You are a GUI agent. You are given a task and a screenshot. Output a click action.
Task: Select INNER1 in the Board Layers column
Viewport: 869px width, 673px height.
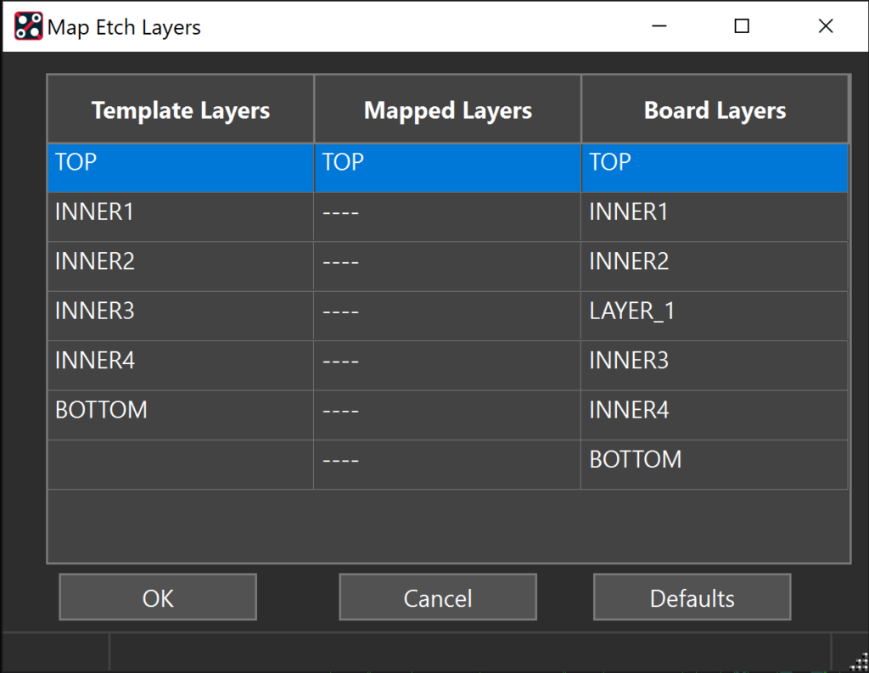[x=715, y=216]
